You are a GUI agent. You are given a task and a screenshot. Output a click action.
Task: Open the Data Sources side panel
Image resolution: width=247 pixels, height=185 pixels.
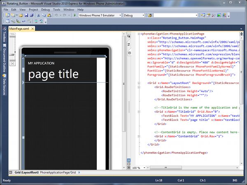click(x=4, y=84)
